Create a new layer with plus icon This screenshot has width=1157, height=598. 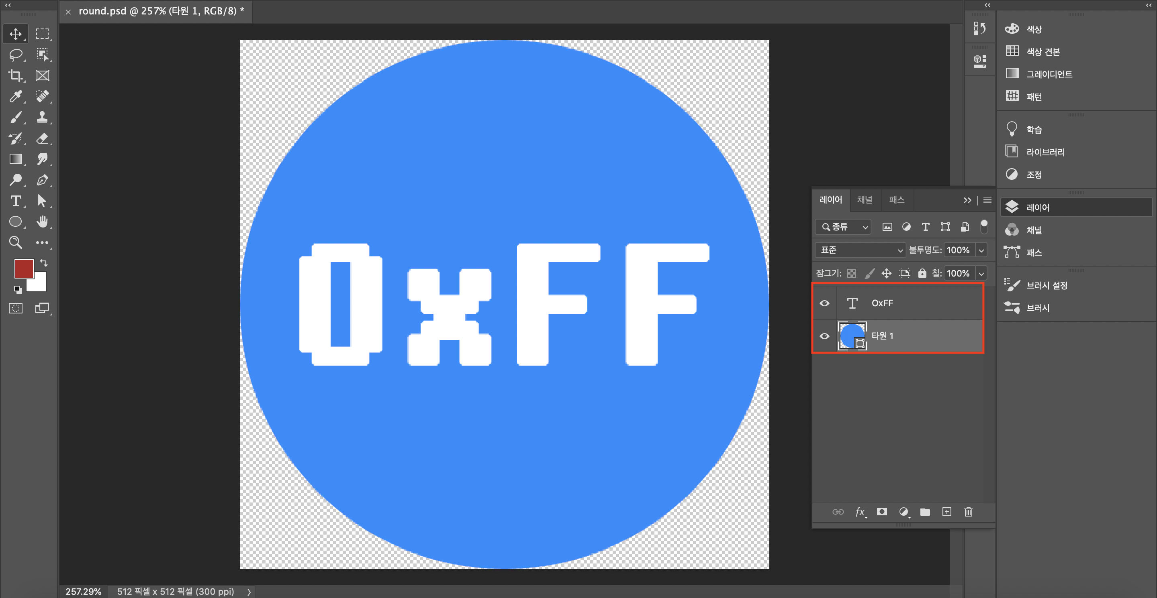tap(947, 512)
